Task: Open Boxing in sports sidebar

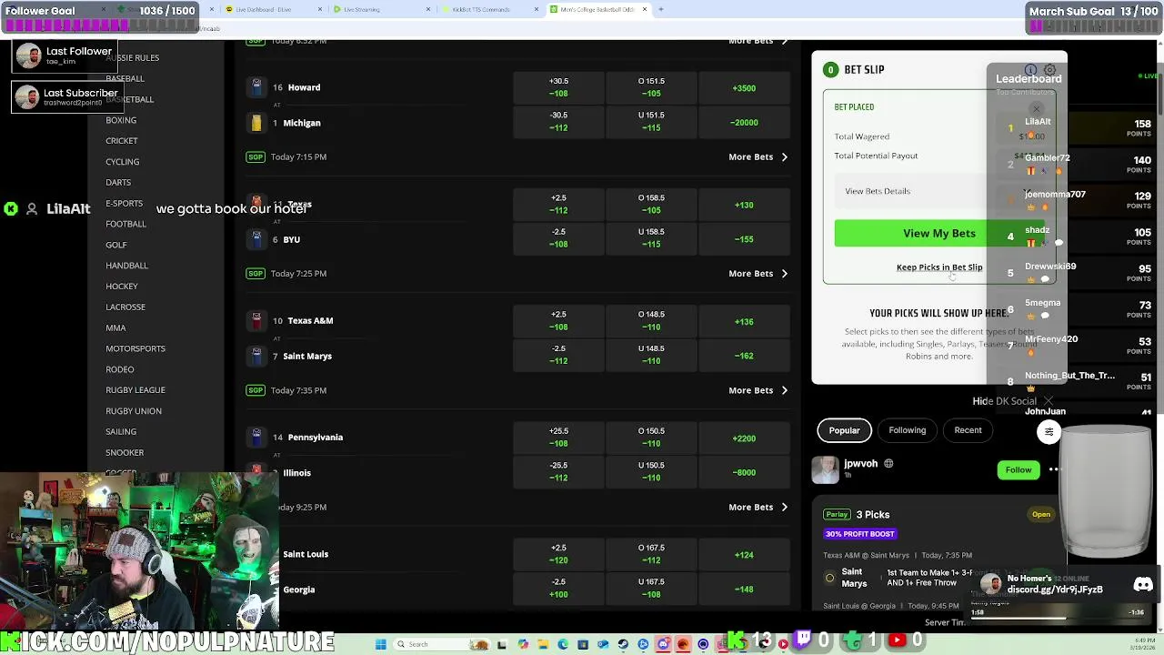Action: (x=121, y=120)
